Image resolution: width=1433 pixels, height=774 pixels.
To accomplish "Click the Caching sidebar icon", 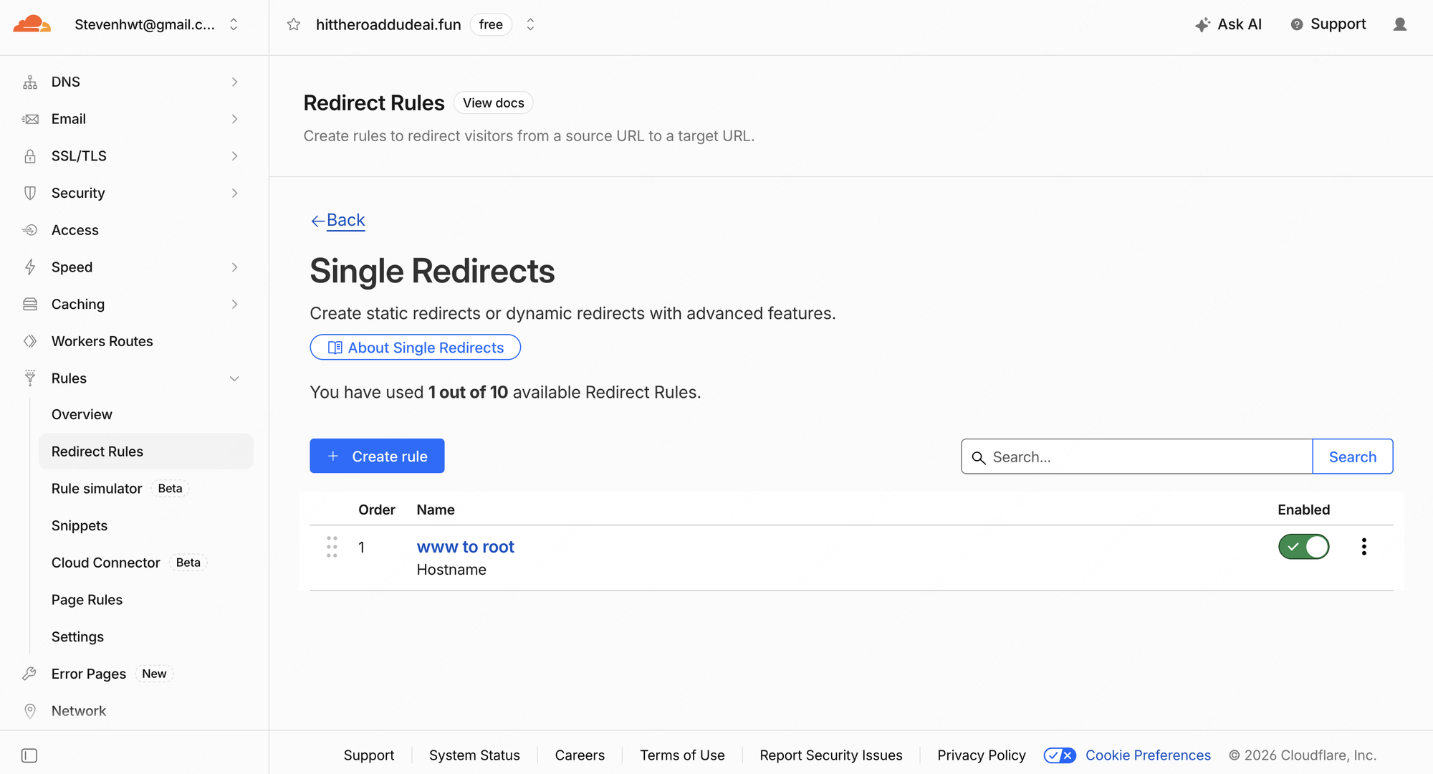I will 30,305.
